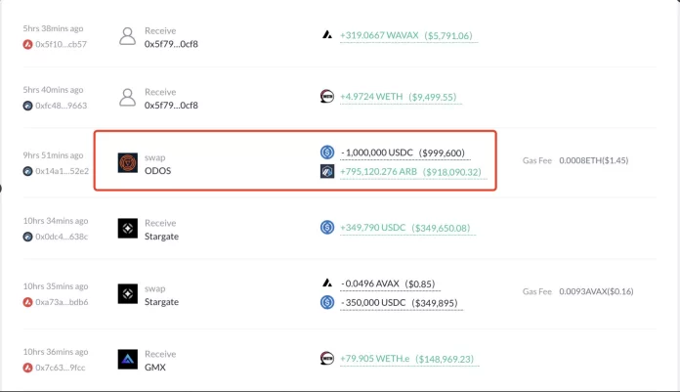Image resolution: width=680 pixels, height=392 pixels.
Task: Open transaction hash 0x14a1...52e2
Action: pyautogui.click(x=62, y=171)
